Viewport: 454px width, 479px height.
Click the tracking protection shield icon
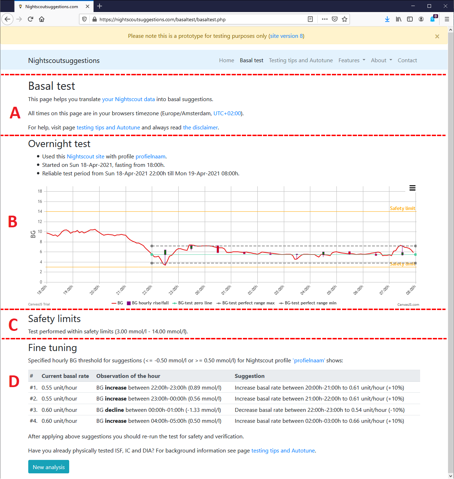click(x=84, y=19)
